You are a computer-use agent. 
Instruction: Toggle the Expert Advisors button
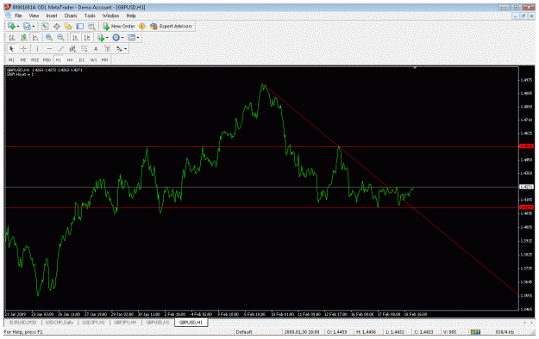point(172,27)
